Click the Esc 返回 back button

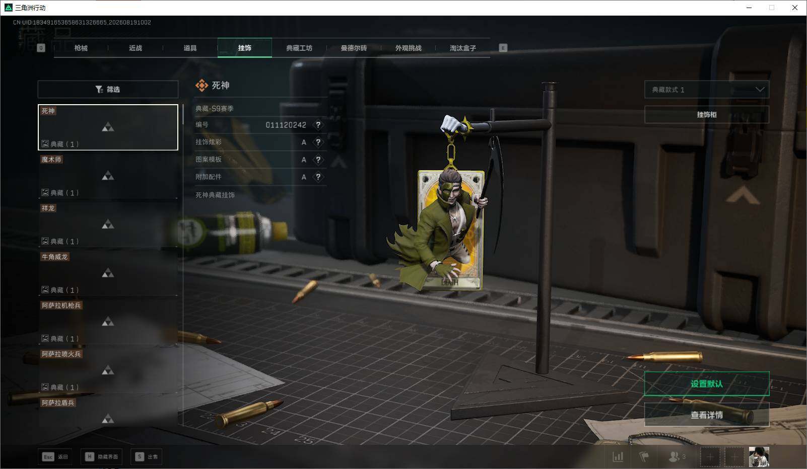[x=55, y=456]
